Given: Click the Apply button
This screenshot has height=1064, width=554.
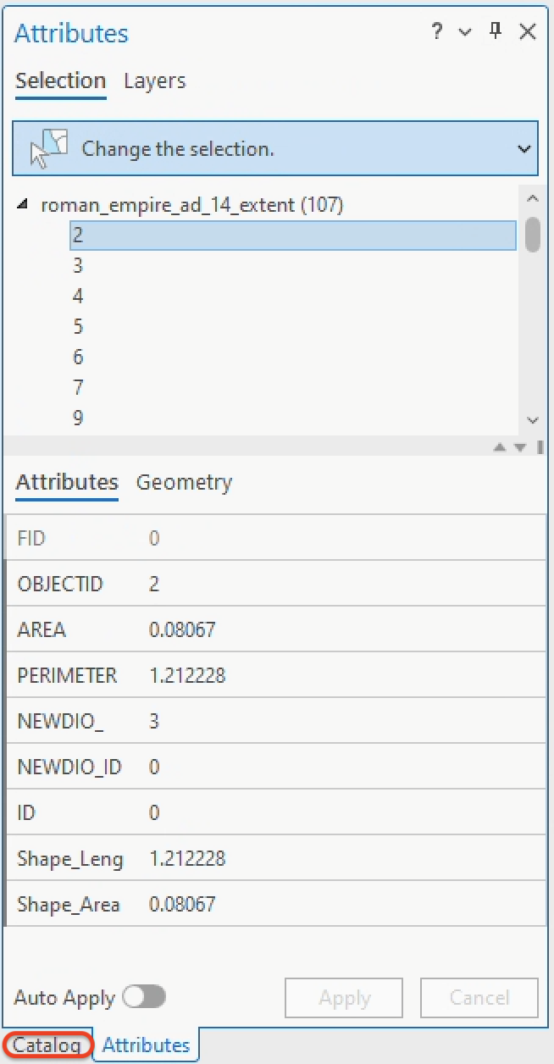Looking at the screenshot, I should 345,998.
